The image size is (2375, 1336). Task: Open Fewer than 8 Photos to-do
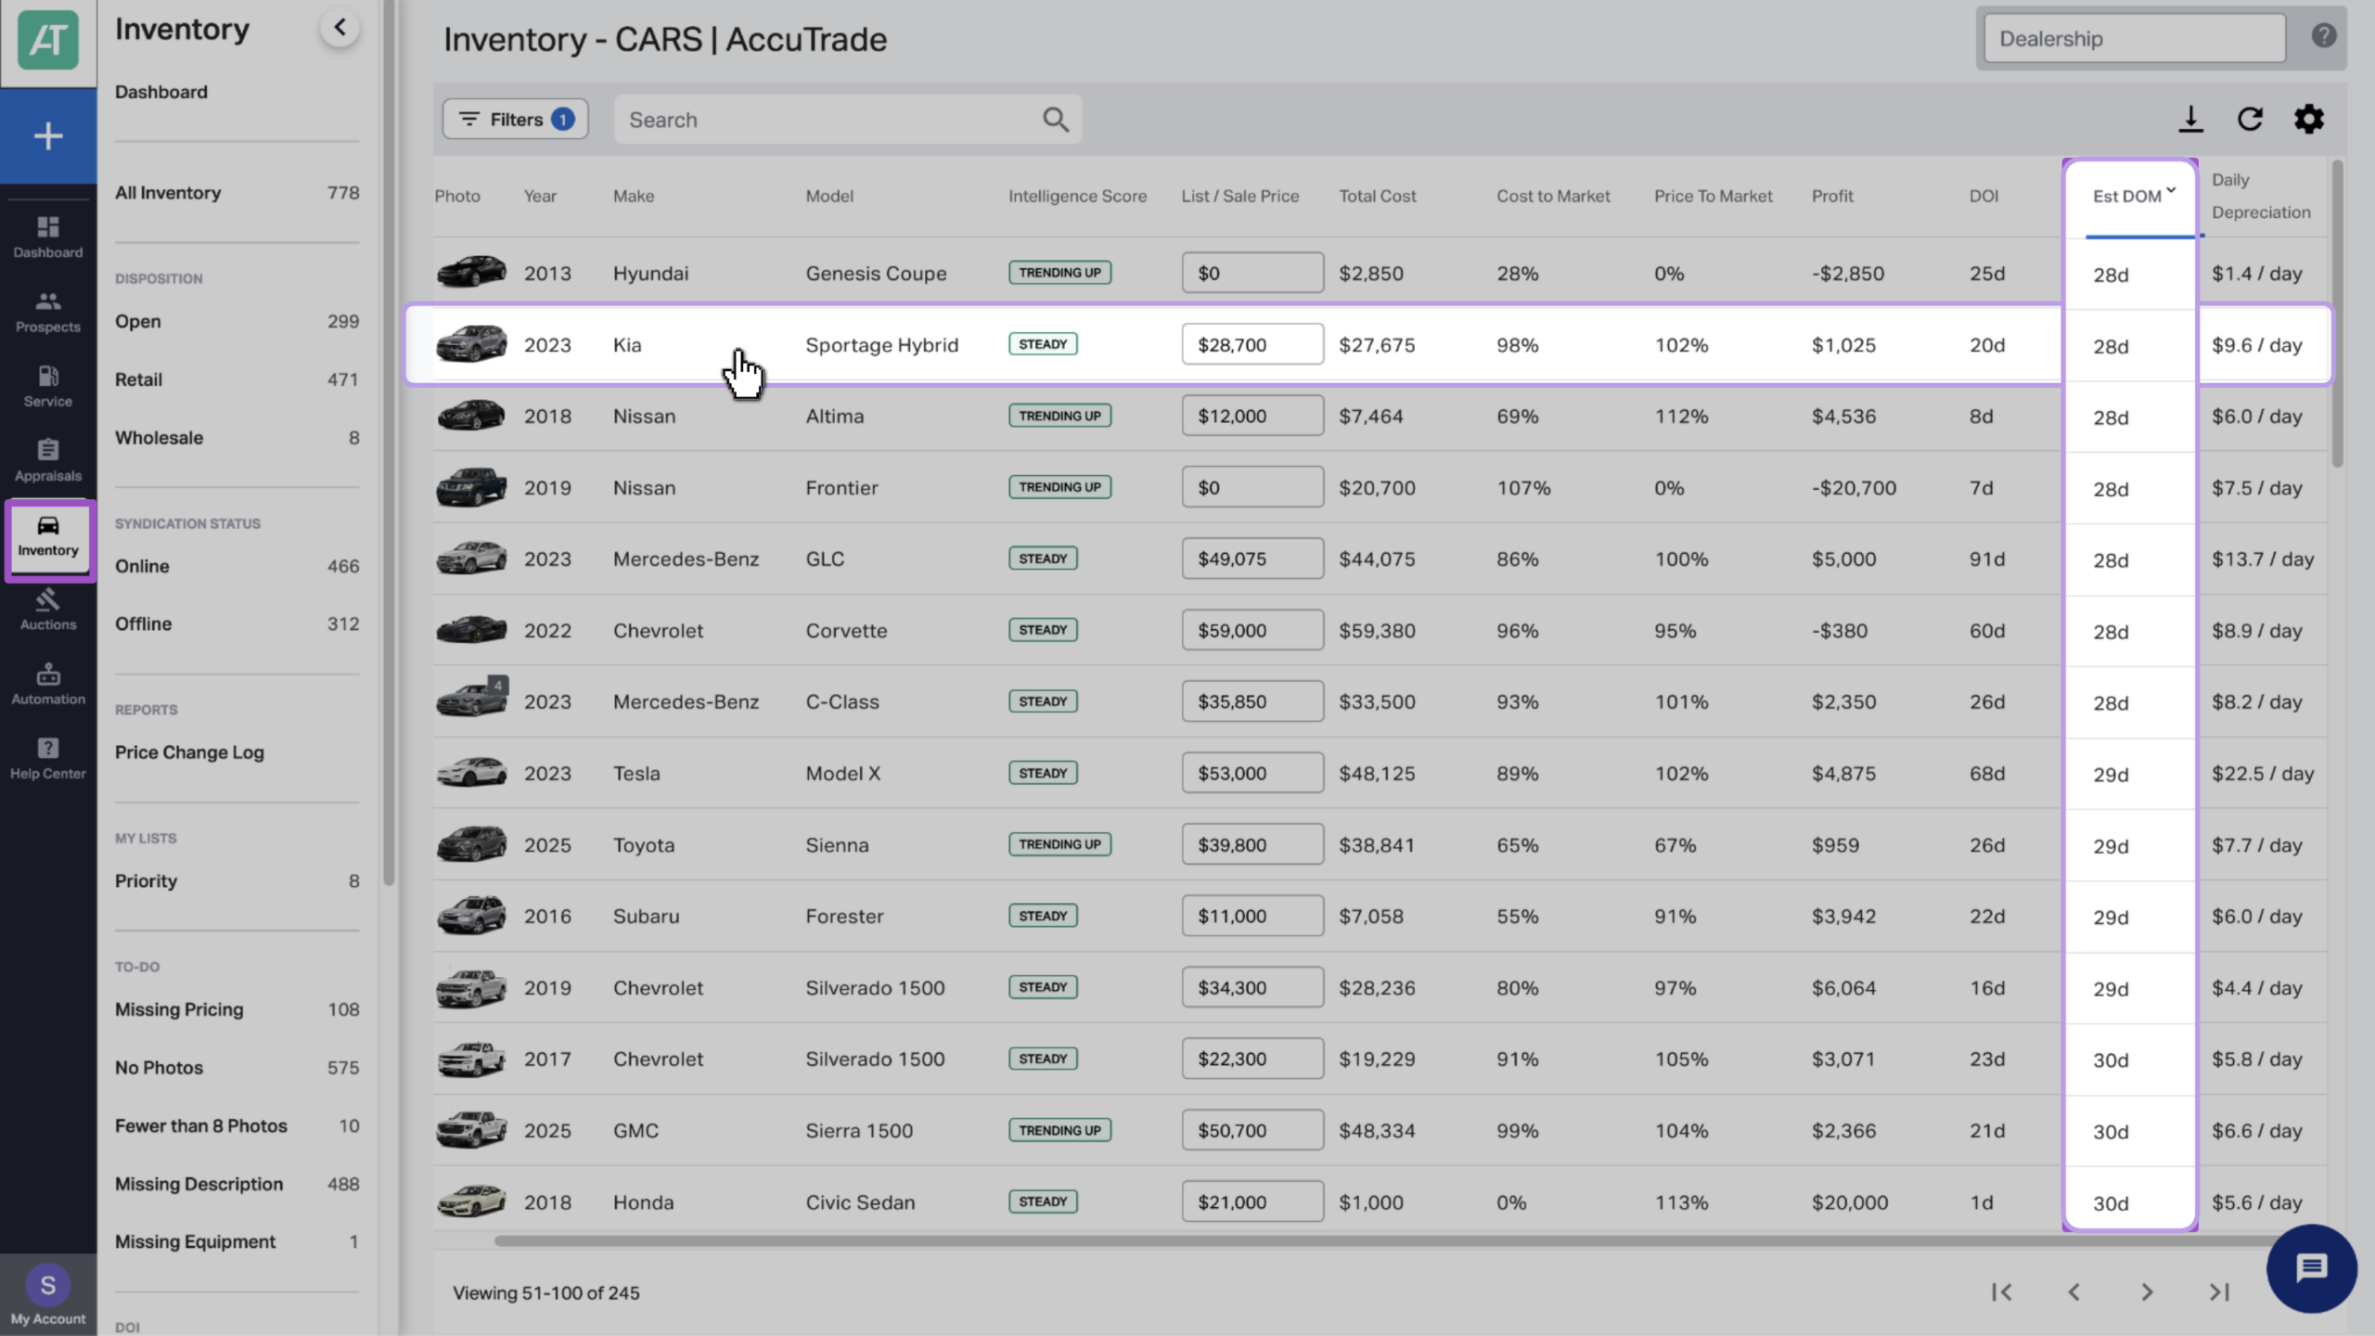coord(237,1125)
